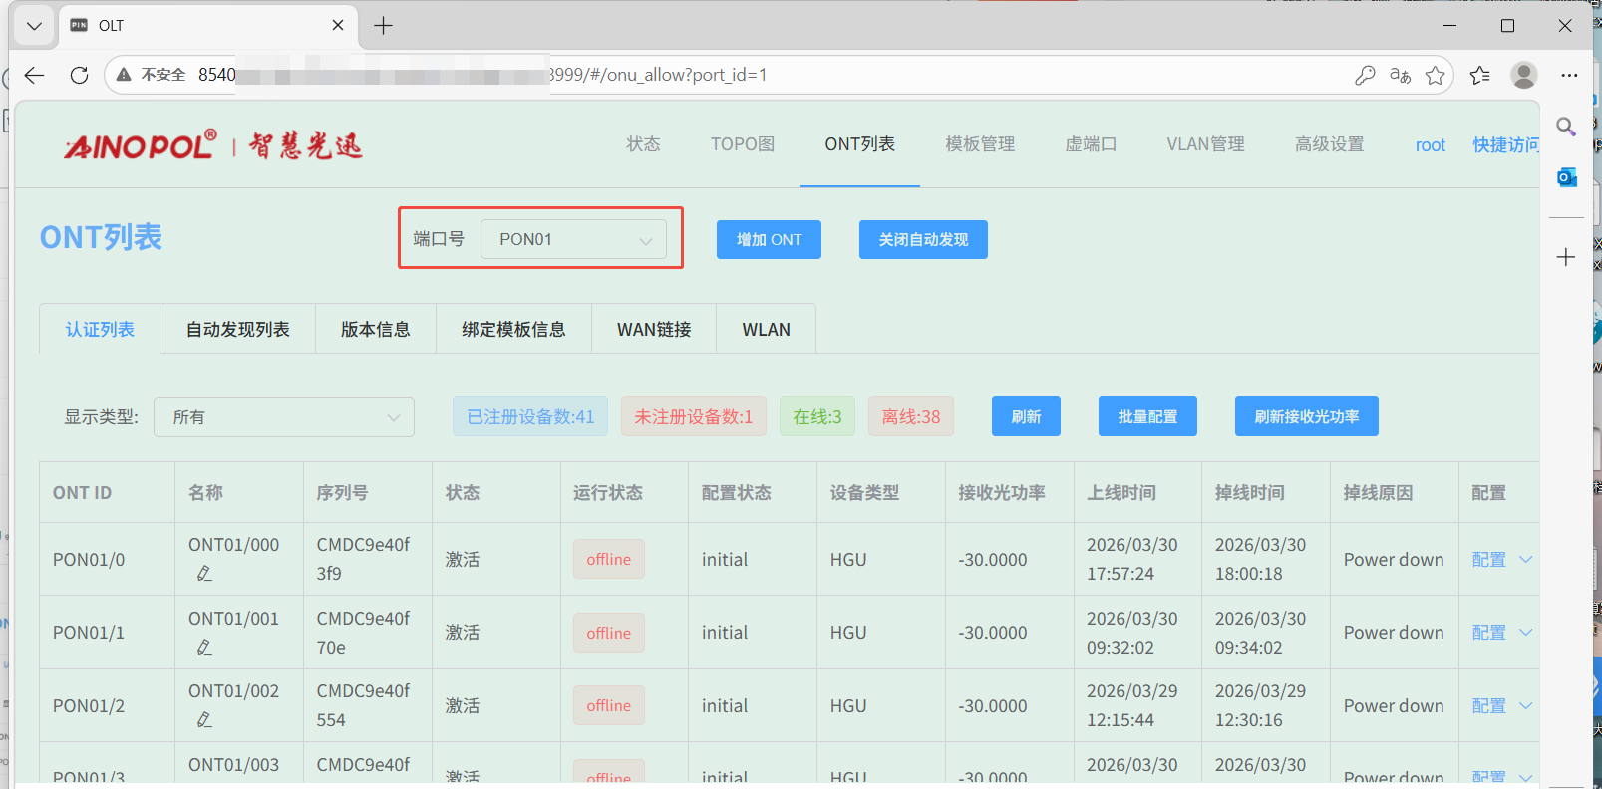The width and height of the screenshot is (1602, 789).
Task: Expand 配置 arrow for PON01/1 row
Action: point(1525,633)
